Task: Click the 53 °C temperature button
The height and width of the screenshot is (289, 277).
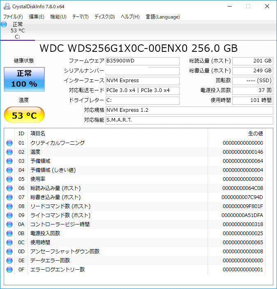Action: 24,116
